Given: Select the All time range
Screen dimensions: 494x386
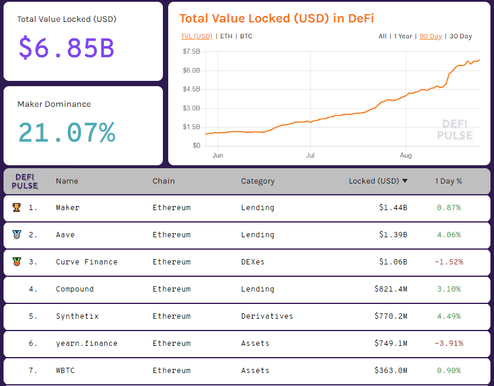Looking at the screenshot, I should 382,37.
